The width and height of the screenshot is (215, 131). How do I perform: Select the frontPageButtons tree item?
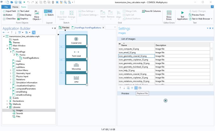(31, 58)
